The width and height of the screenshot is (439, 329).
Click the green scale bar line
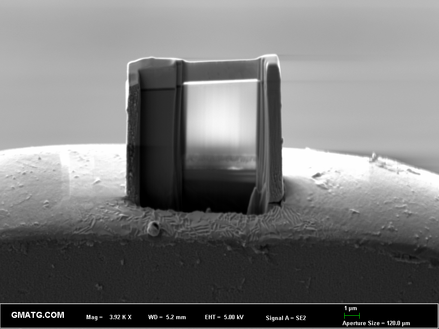pyautogui.click(x=352, y=316)
